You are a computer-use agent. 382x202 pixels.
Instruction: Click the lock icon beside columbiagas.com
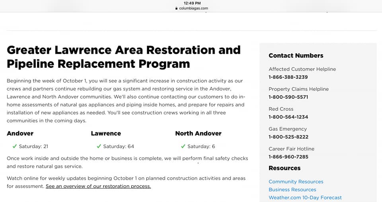pyautogui.click(x=176, y=8)
